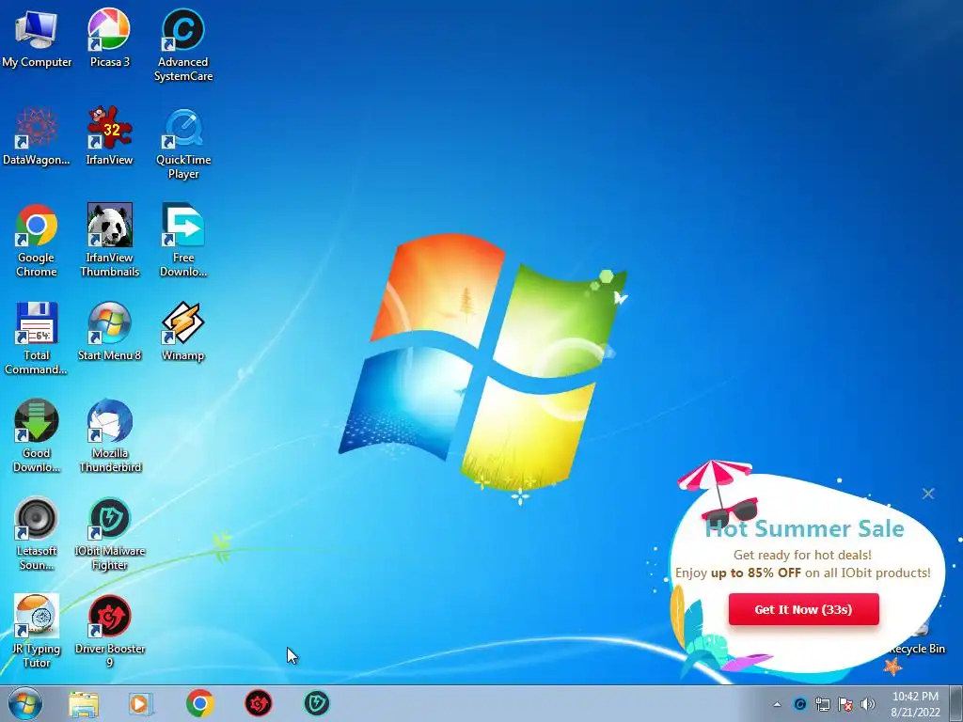Click the "Get ready for hot deals!" text
Viewport: 963px width, 722px height.
(x=802, y=555)
